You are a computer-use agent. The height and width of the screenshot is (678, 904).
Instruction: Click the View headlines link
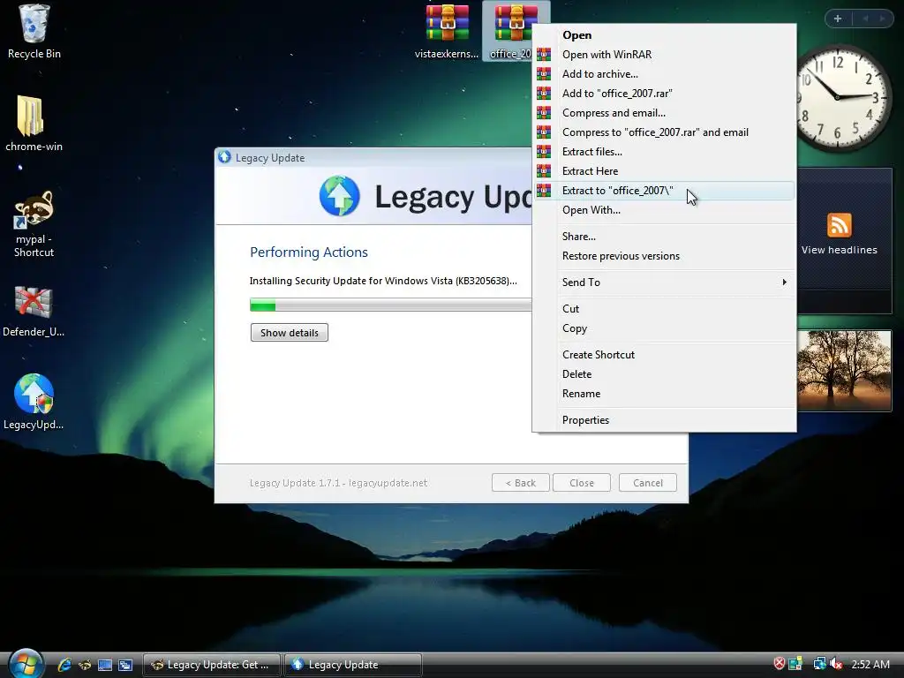click(839, 250)
